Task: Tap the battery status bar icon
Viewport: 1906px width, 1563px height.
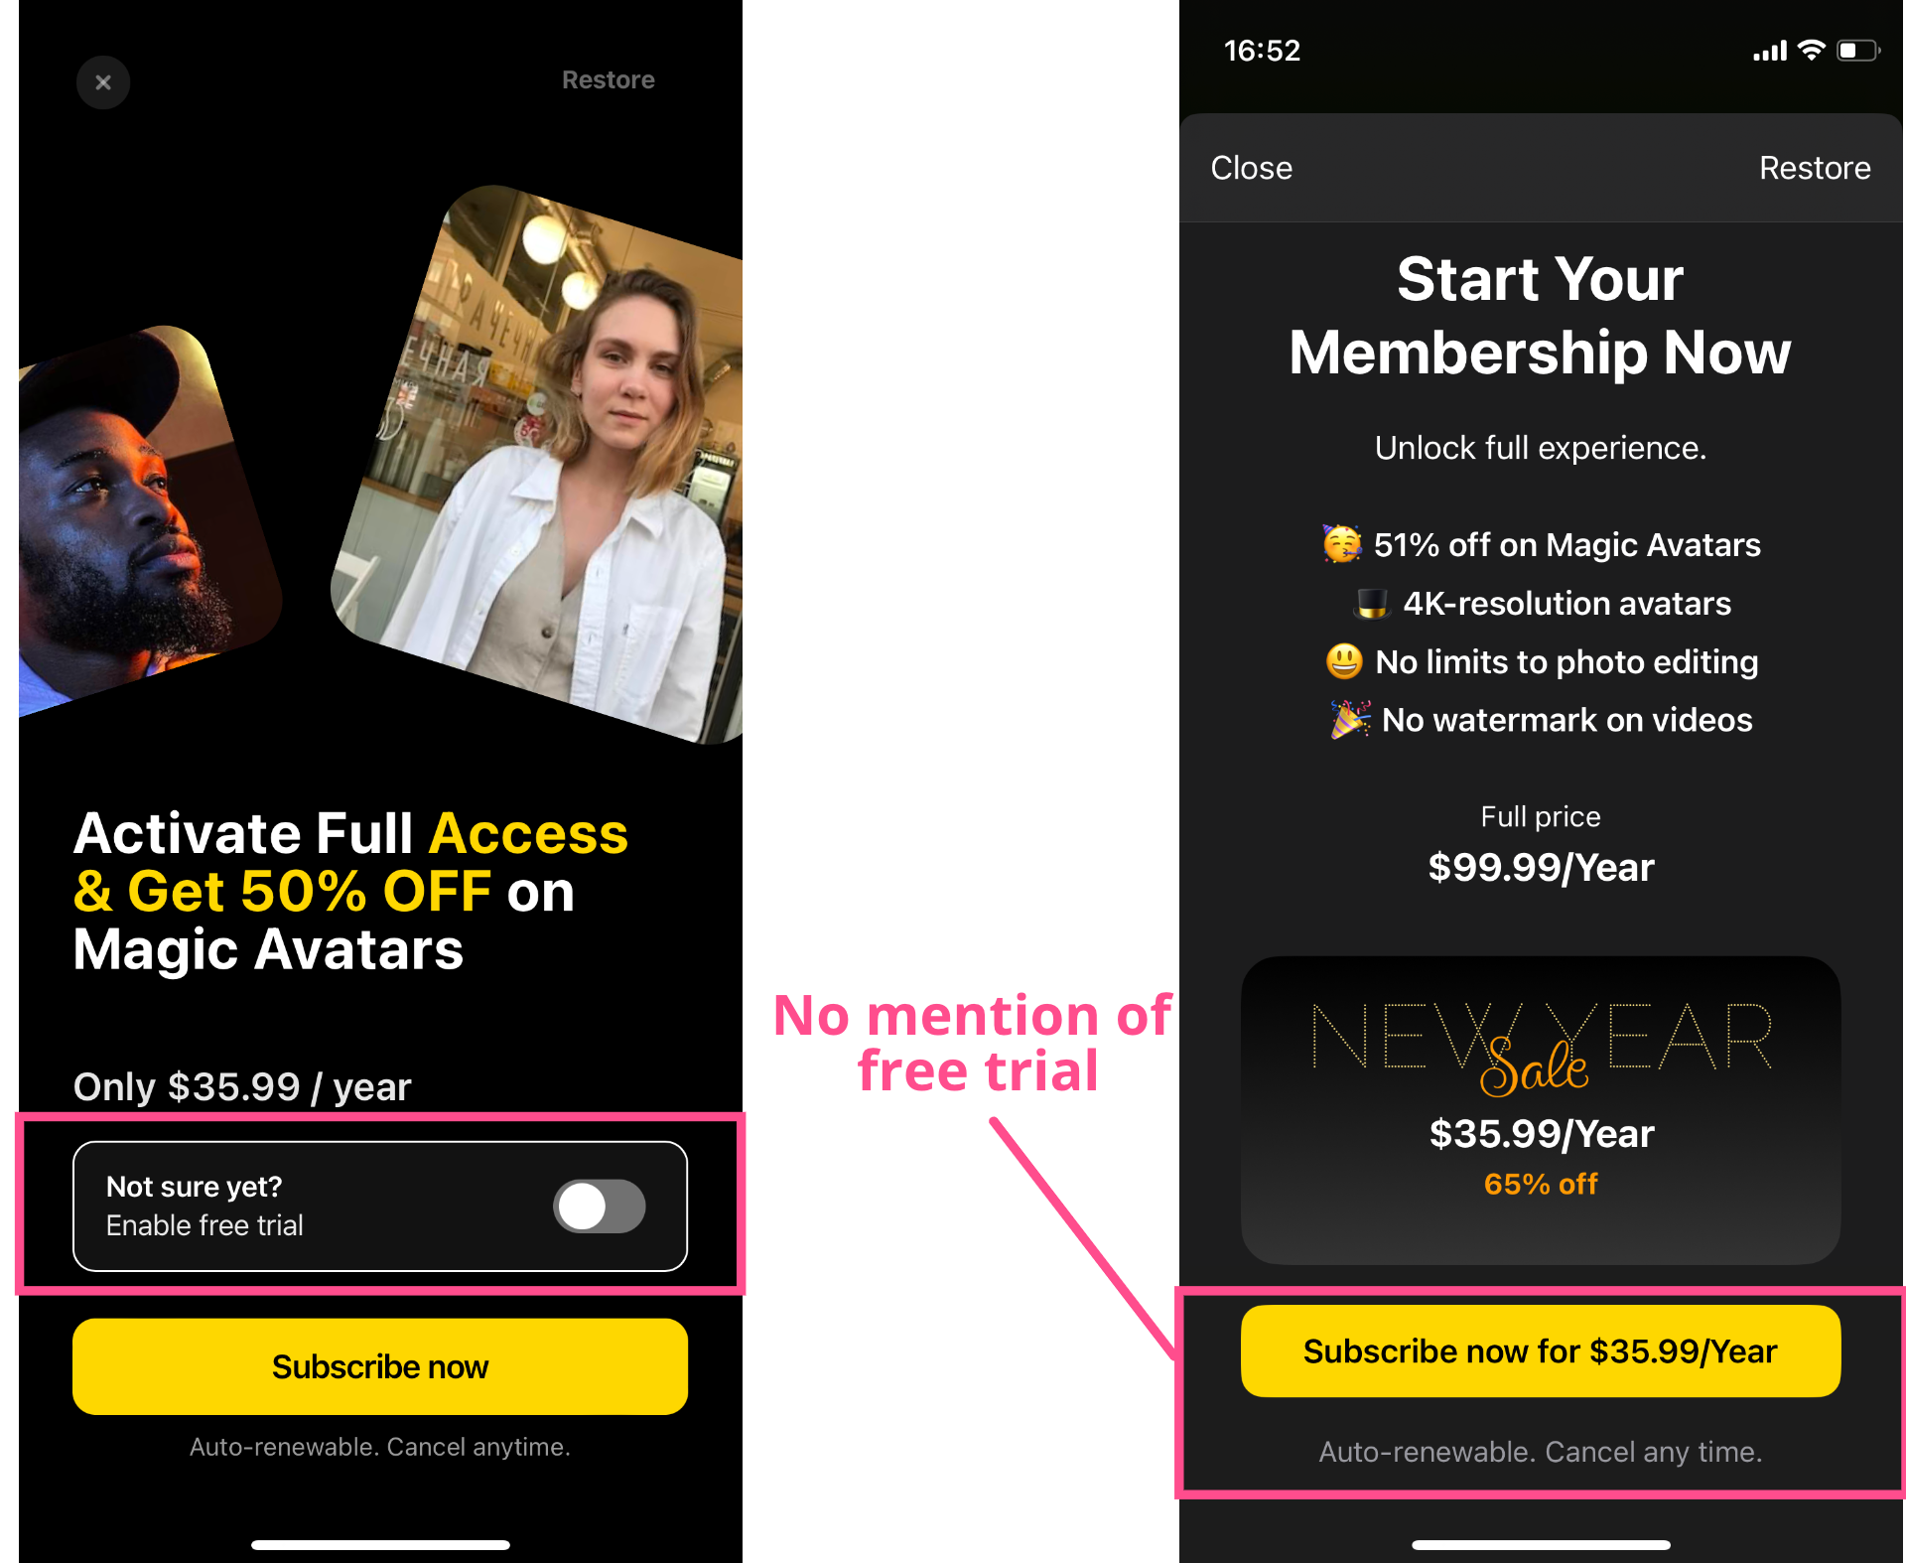Action: 1858,51
